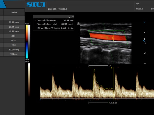The height and width of the screenshot is (115, 154).
Task: Collapse the measurement results box with dash icon
Action: 73,17
